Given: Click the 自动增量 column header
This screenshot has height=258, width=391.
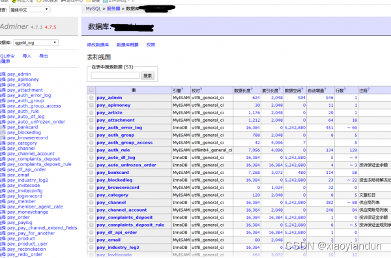Looking at the screenshot, I should click(316, 91).
